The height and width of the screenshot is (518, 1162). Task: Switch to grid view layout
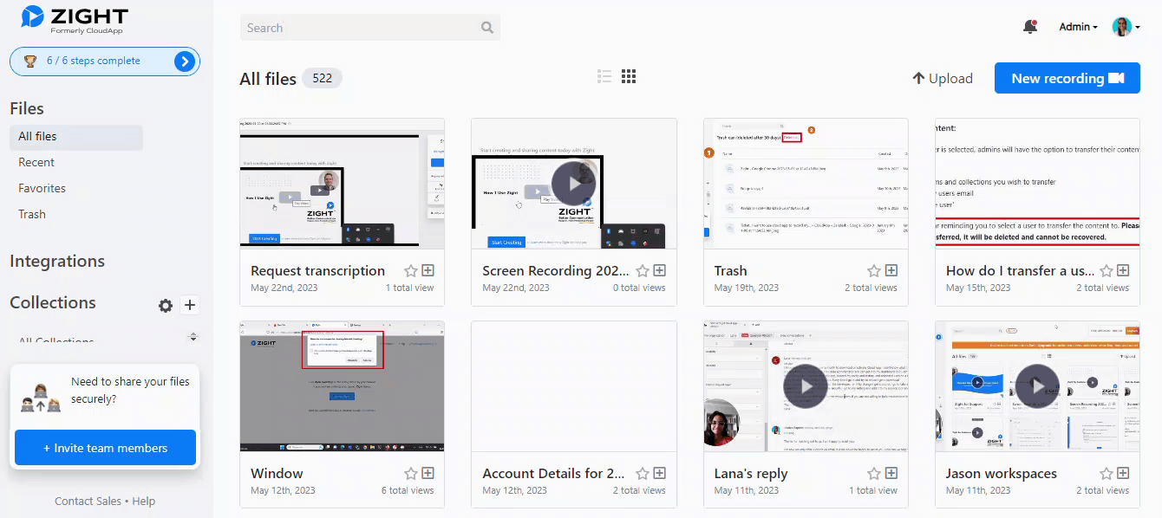629,77
